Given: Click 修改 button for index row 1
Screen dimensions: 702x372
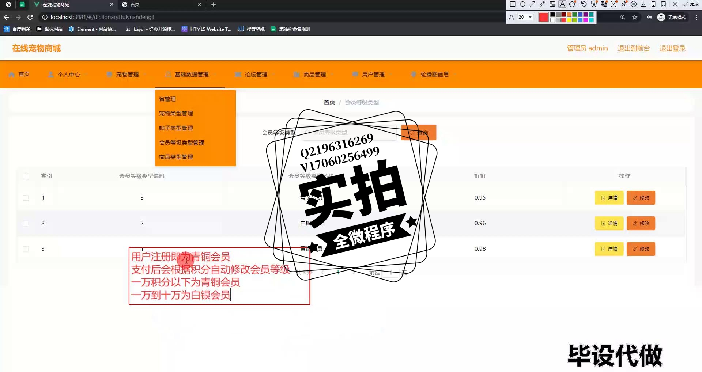Looking at the screenshot, I should 641,198.
